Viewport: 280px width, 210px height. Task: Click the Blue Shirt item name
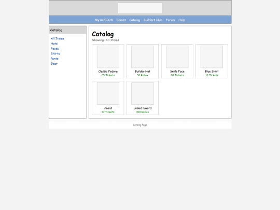tap(212, 71)
